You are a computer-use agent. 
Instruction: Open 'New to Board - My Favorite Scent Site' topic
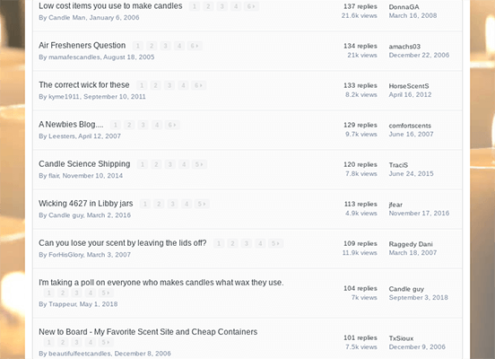click(x=148, y=332)
